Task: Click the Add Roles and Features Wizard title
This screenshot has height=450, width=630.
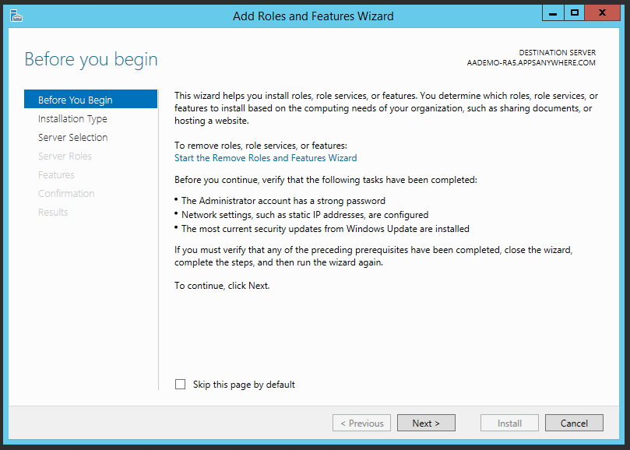Action: point(313,16)
